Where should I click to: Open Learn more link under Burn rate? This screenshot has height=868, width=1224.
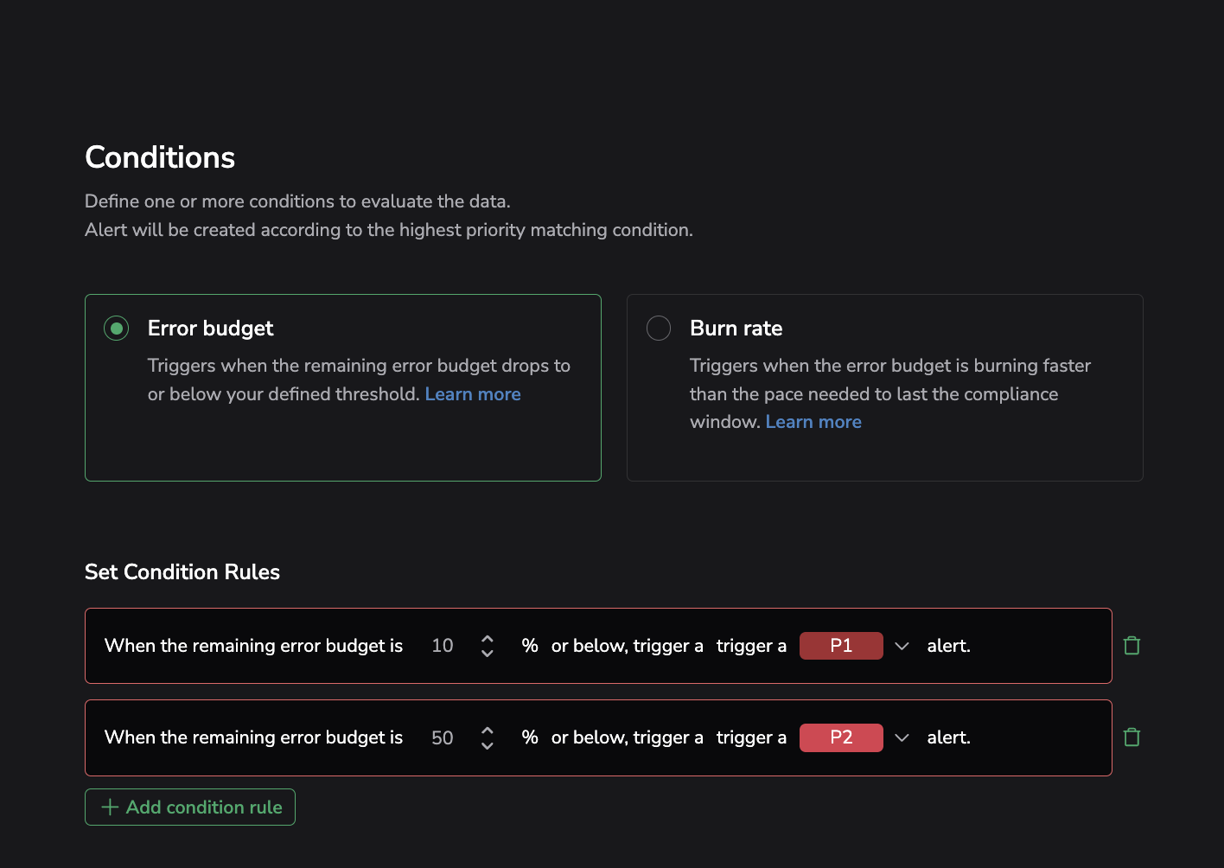[813, 422]
